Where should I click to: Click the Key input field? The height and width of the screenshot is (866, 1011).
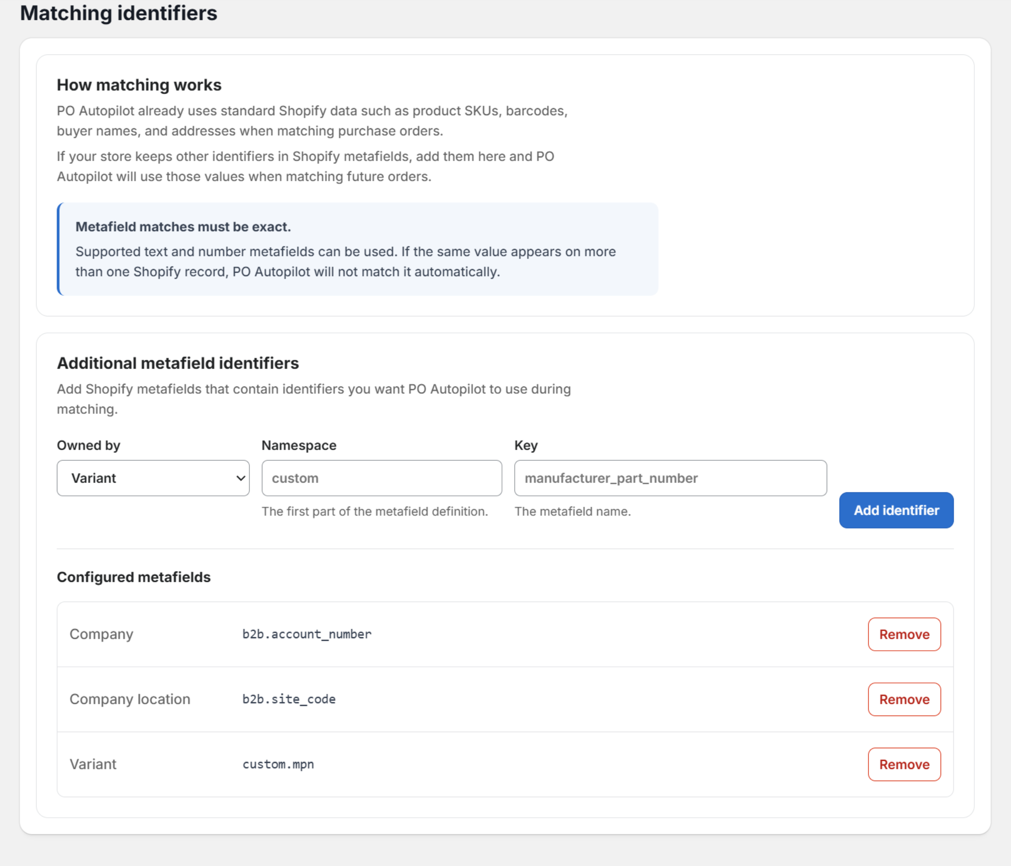click(x=670, y=478)
